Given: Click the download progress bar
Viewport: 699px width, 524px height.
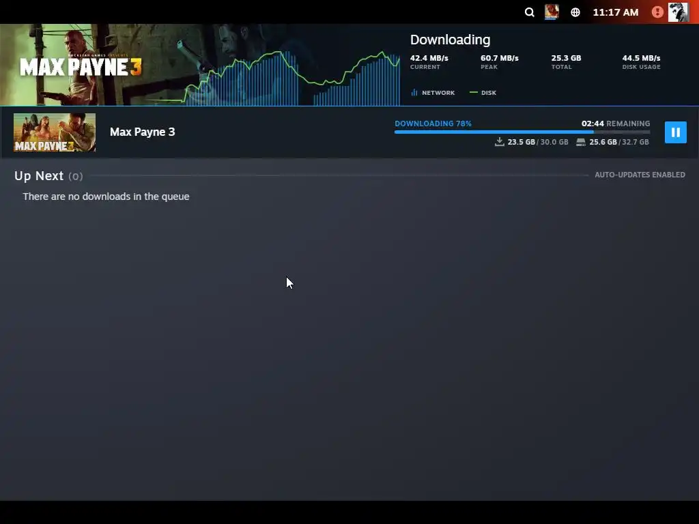Looking at the screenshot, I should pos(522,132).
